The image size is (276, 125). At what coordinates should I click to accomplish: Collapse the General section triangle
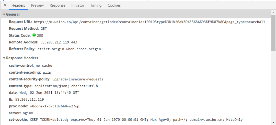pos(4,14)
